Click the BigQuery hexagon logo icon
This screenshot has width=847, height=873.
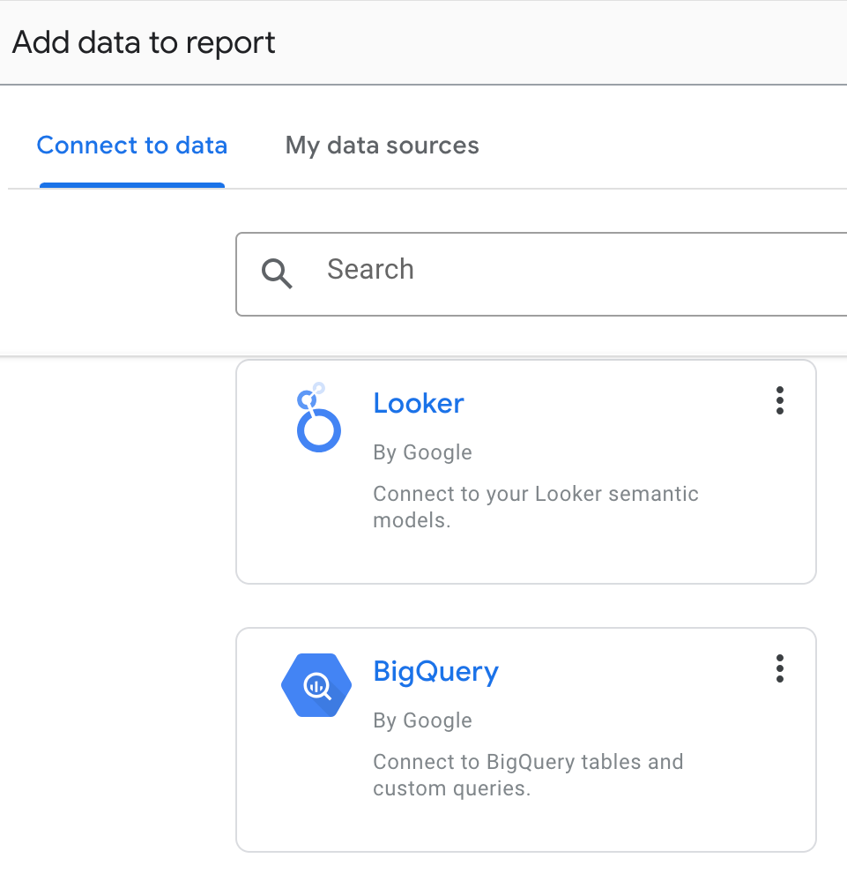(316, 685)
